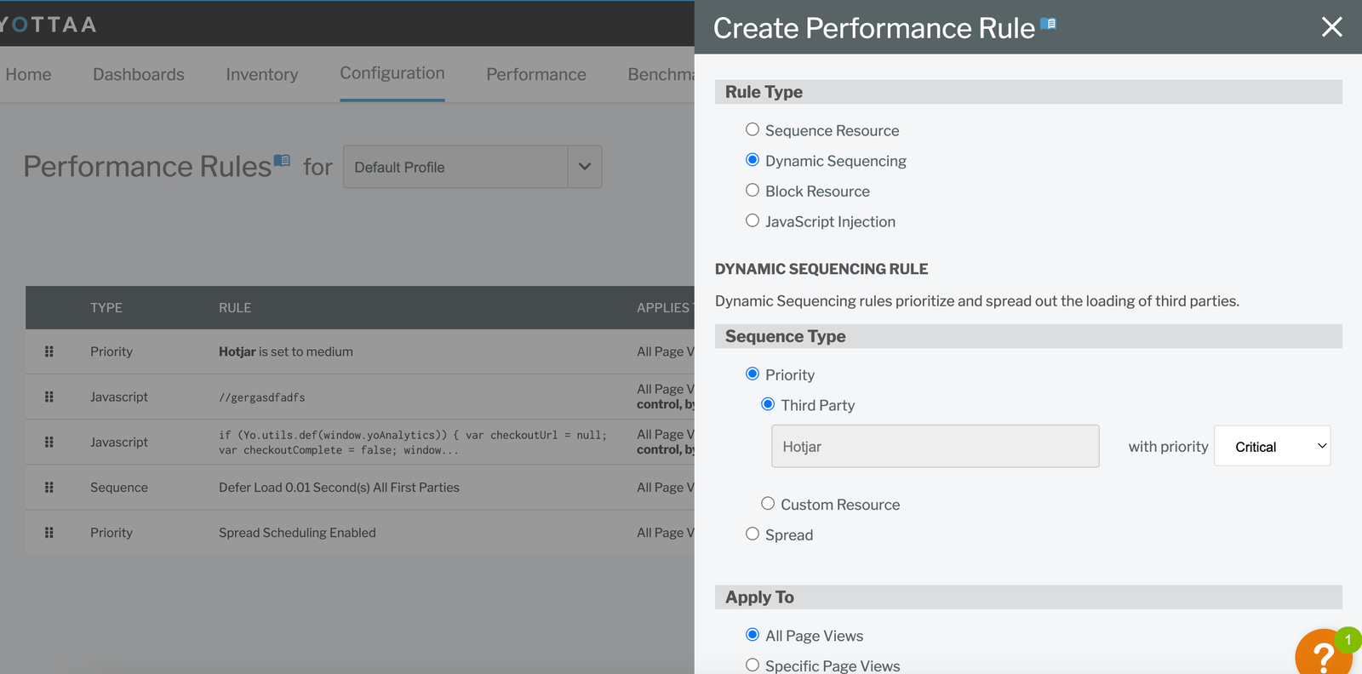Go to the Performance tab
1362x674 pixels.
[x=535, y=75]
